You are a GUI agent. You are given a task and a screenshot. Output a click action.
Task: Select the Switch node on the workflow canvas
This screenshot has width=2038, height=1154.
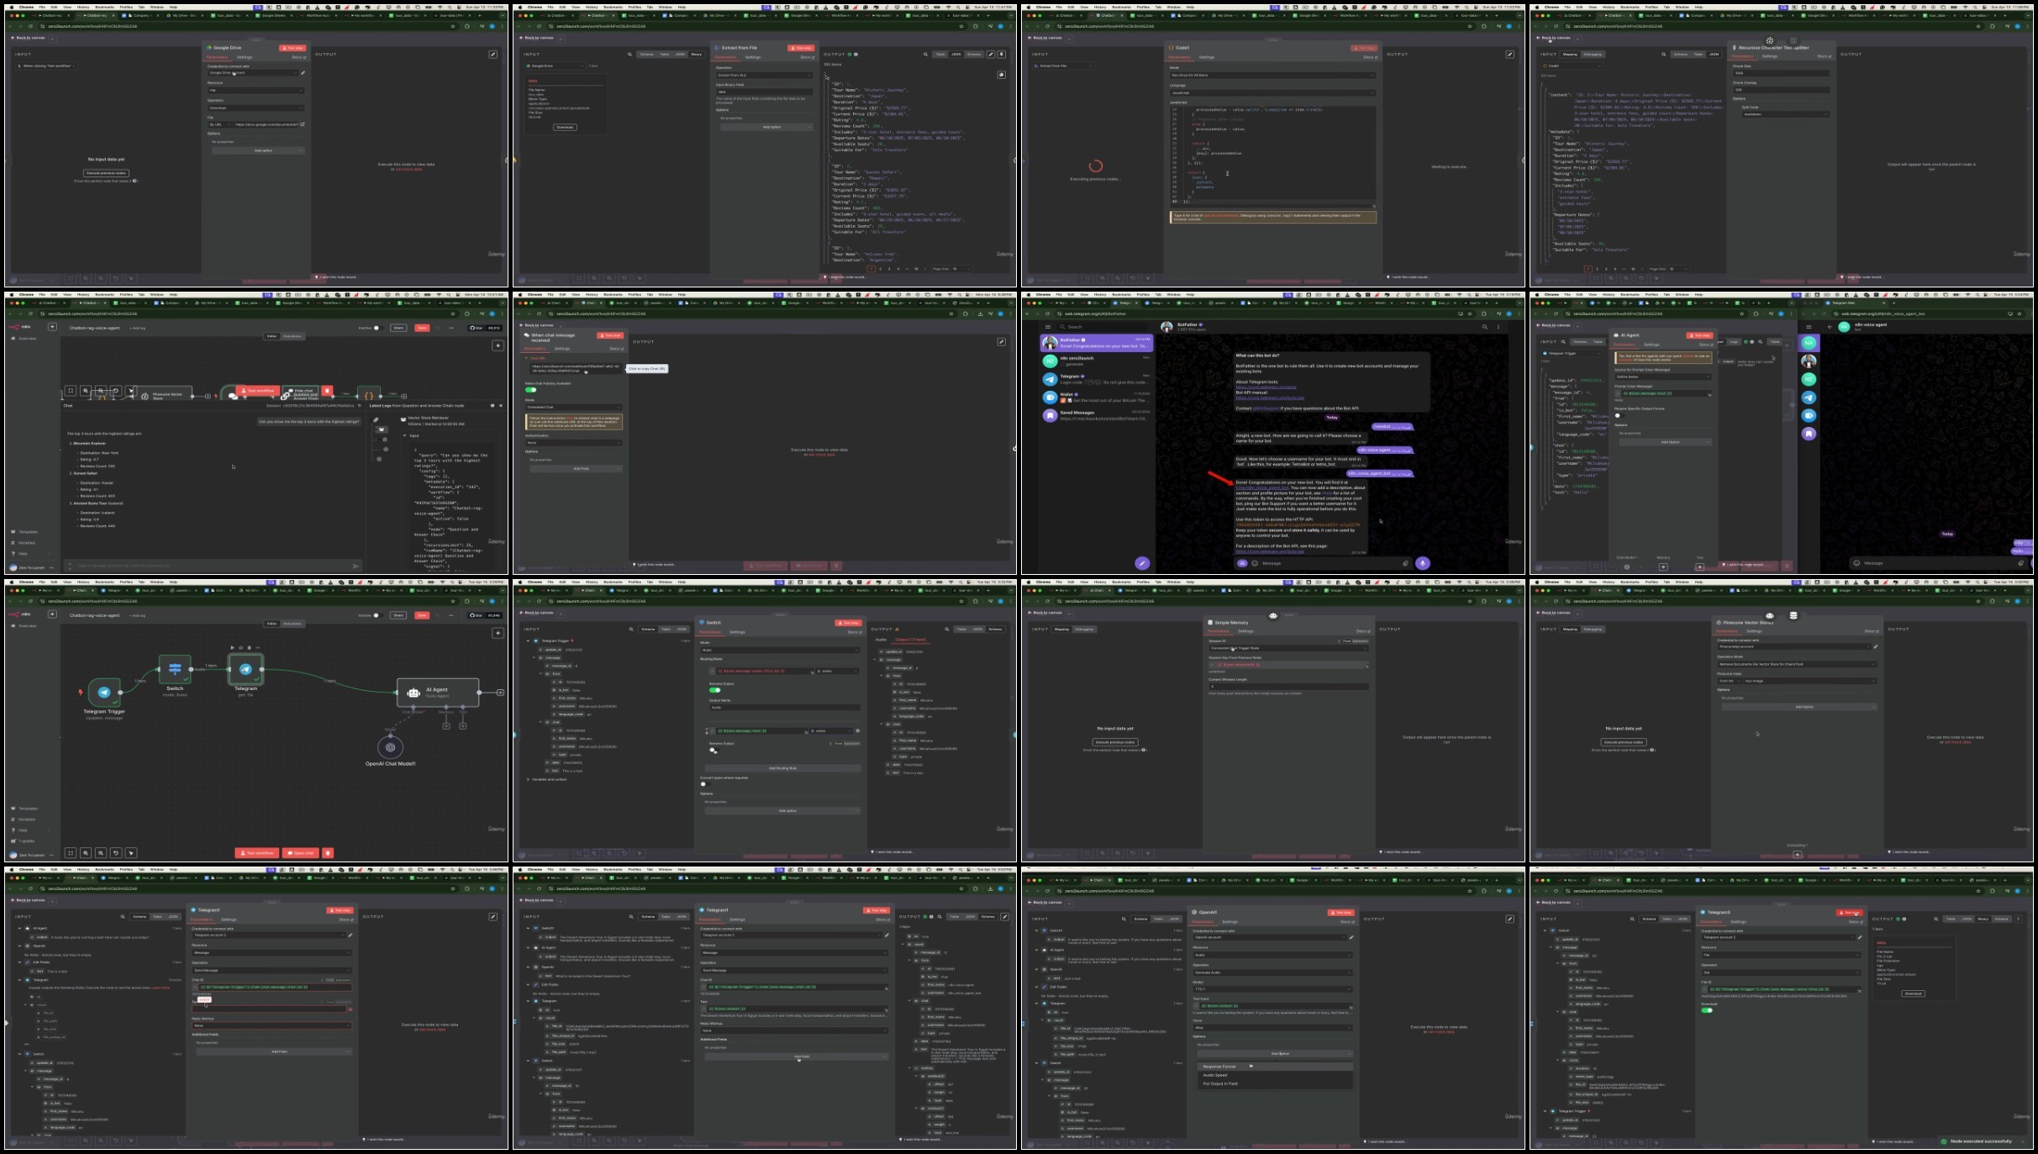tap(175, 669)
